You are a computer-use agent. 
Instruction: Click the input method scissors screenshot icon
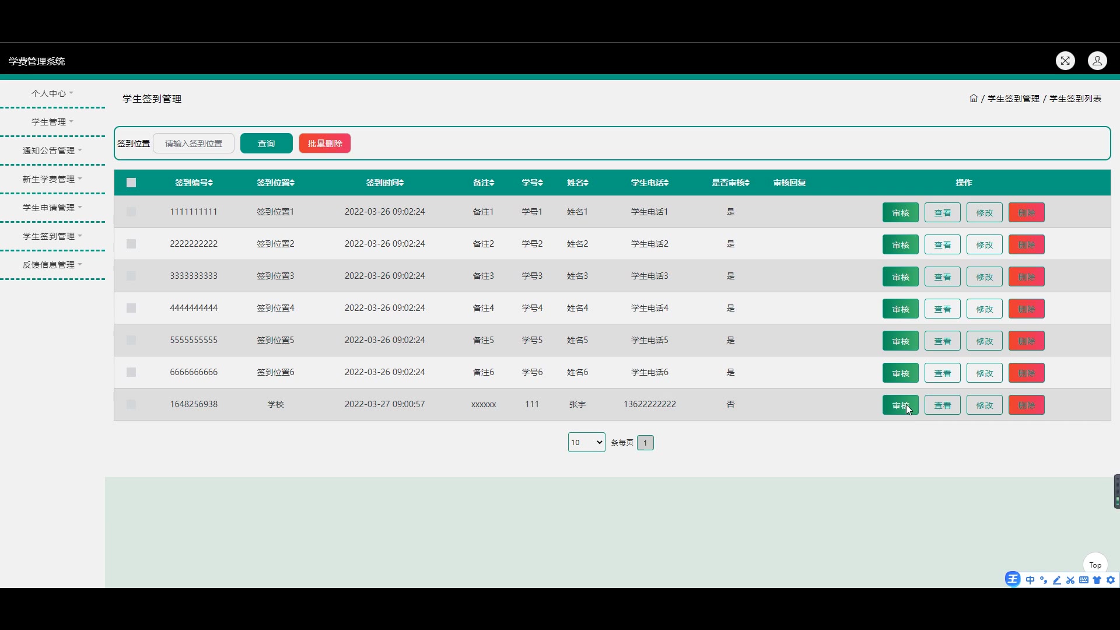click(x=1070, y=580)
